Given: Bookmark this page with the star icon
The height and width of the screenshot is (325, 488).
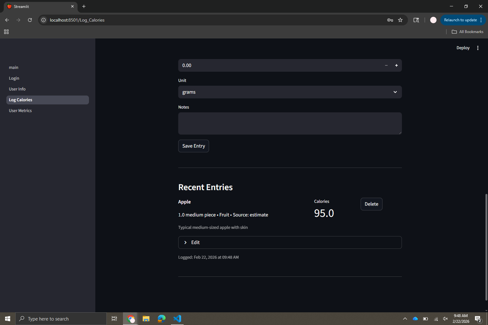Looking at the screenshot, I should coord(400,20).
